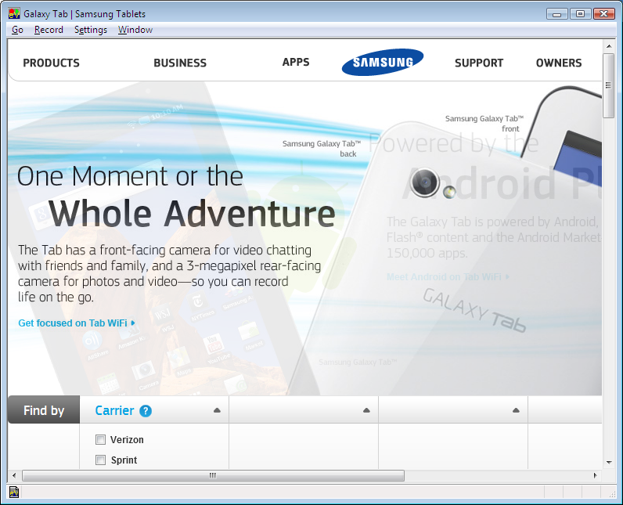Click the Carrier heading
Screen dimensions: 623x505
pyautogui.click(x=114, y=410)
